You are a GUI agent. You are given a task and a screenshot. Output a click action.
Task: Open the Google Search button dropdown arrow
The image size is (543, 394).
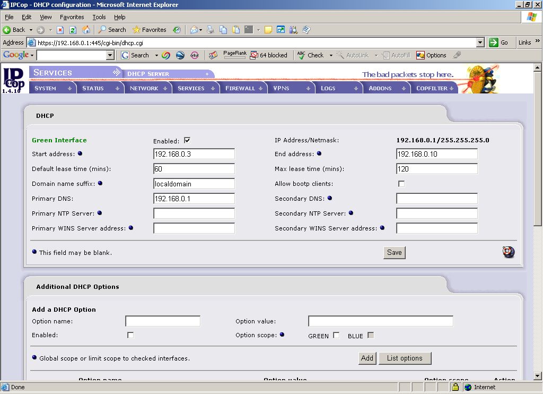156,56
